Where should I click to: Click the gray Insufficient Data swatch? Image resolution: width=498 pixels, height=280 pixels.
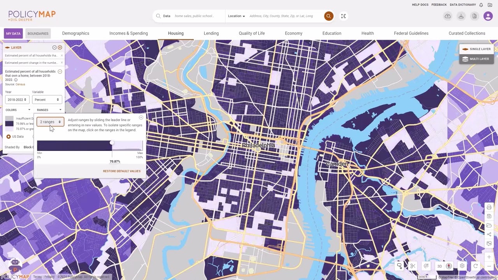tap(9, 118)
